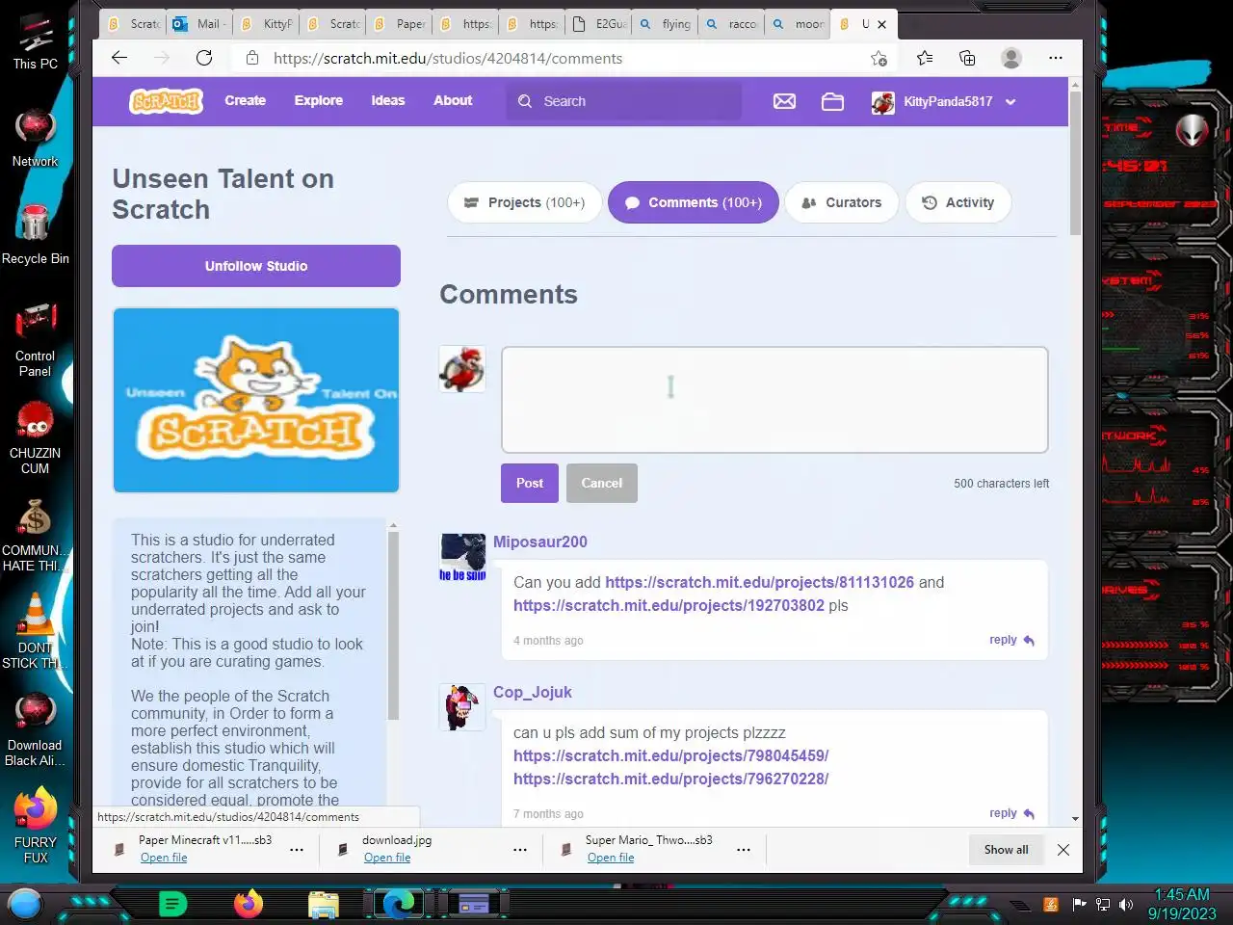Click the browser refresh icon
This screenshot has height=925, width=1233.
coord(204,58)
